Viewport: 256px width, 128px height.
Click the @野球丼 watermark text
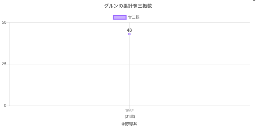tap(129, 124)
